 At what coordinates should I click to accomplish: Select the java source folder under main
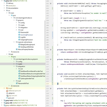(14, 15)
